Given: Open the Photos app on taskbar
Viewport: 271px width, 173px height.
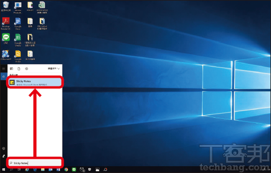Looking at the screenshot, I should coord(98,169).
